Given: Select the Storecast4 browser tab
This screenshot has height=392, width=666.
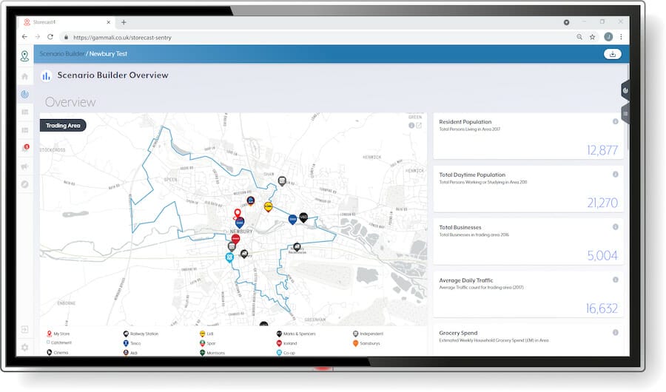Looking at the screenshot, I should pos(67,22).
